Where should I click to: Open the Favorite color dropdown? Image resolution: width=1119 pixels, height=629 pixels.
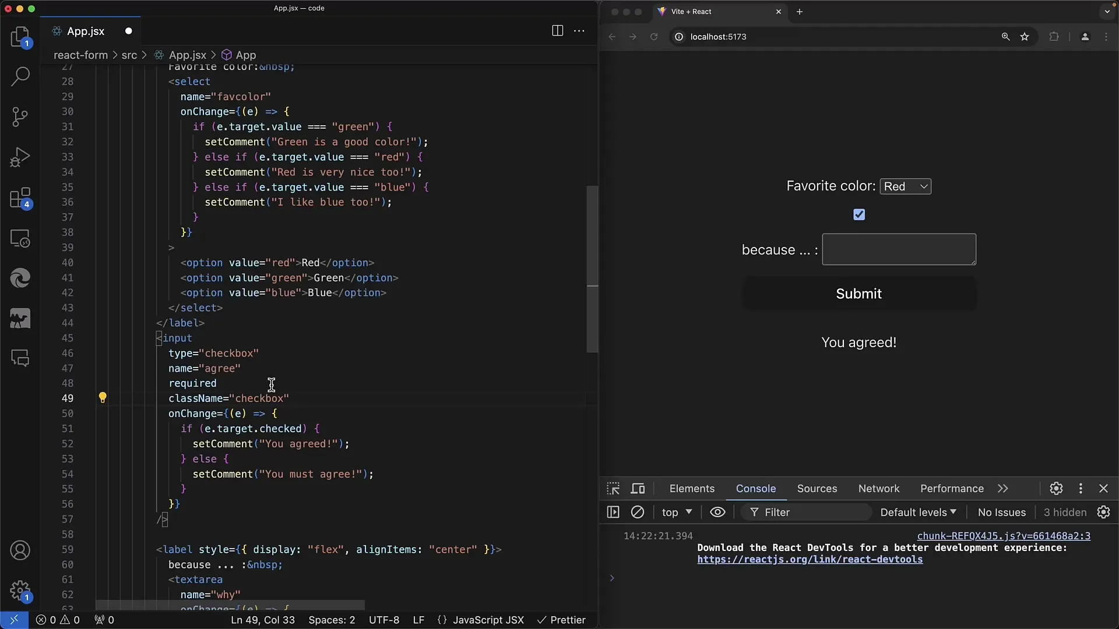click(x=905, y=186)
